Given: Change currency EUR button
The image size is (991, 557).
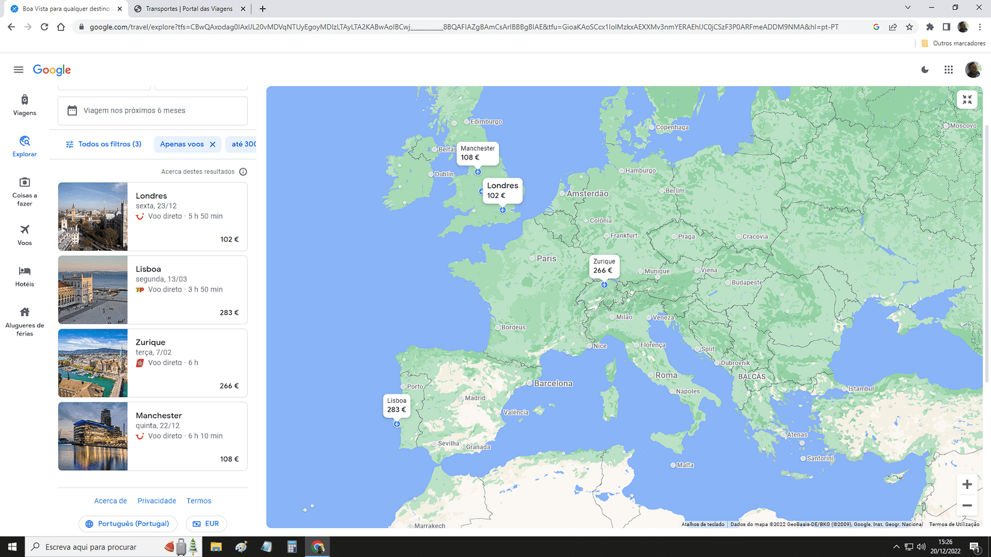Looking at the screenshot, I should coord(206,524).
